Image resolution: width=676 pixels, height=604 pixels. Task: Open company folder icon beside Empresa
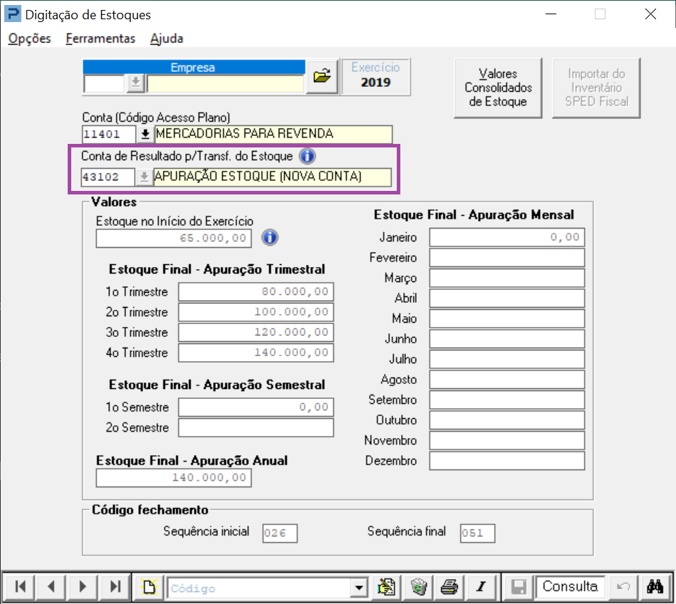tap(322, 76)
